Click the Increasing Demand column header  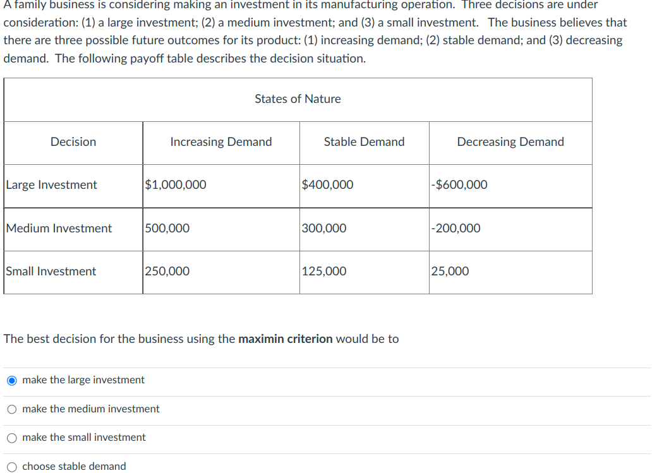click(x=221, y=143)
